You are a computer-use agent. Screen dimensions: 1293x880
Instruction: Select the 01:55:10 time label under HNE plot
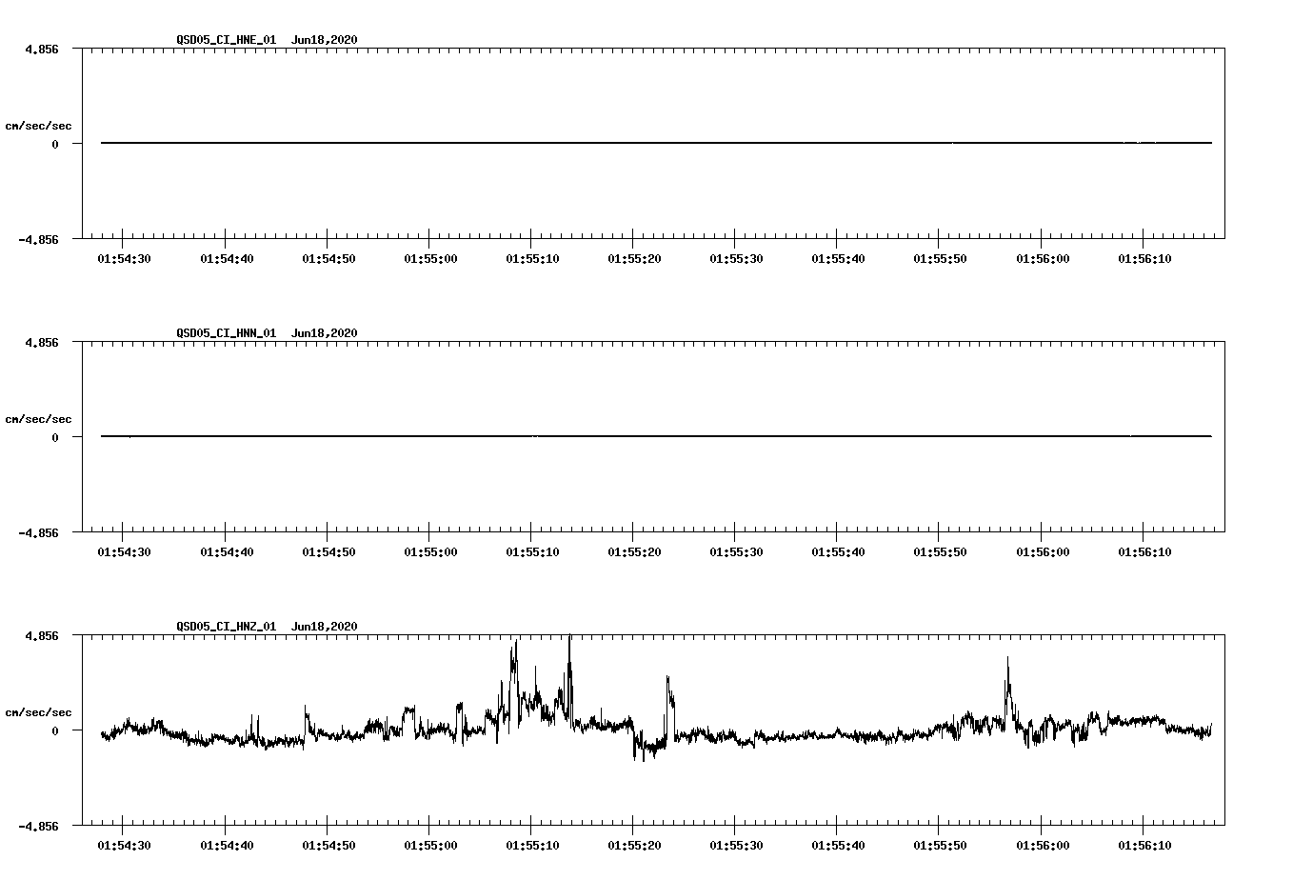click(532, 259)
